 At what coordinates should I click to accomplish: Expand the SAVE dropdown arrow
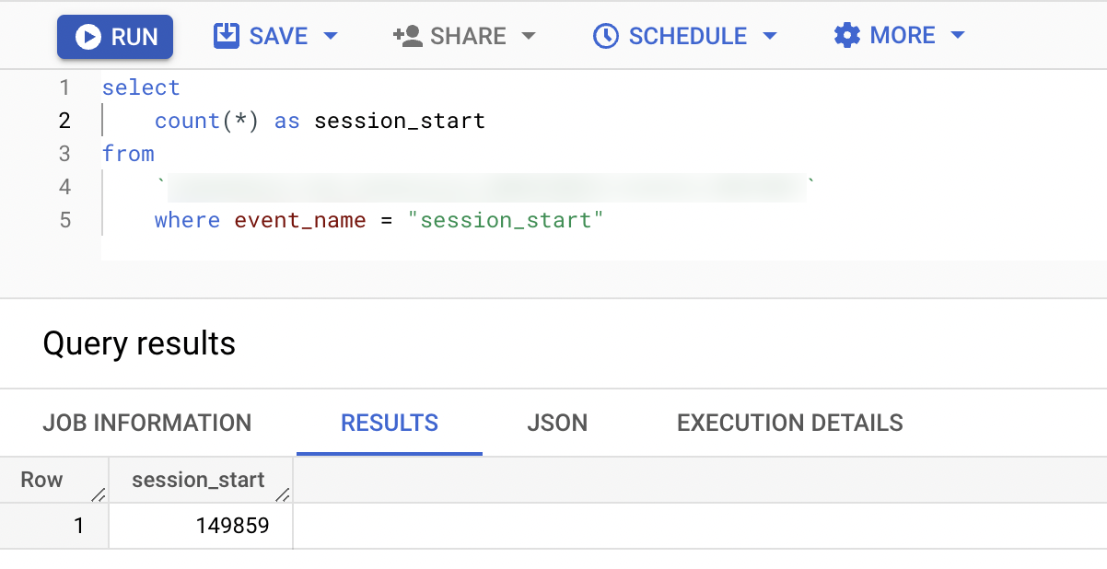pyautogui.click(x=330, y=36)
